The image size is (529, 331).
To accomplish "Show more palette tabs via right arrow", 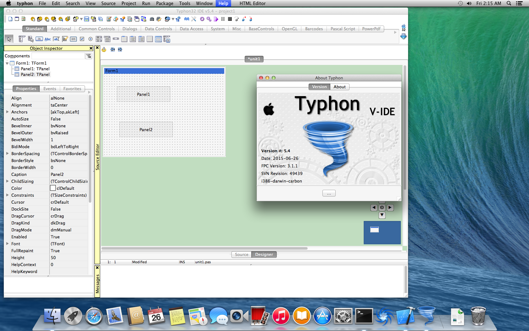I will click(395, 32).
